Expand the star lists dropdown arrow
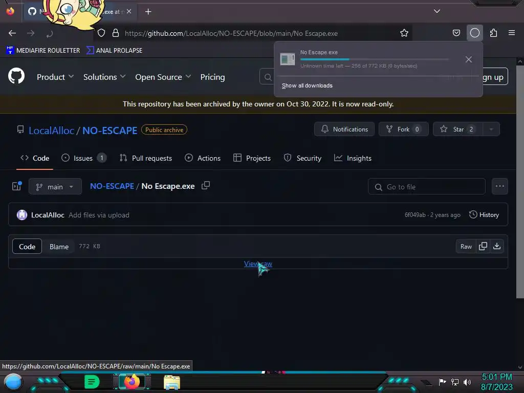 pos(491,129)
